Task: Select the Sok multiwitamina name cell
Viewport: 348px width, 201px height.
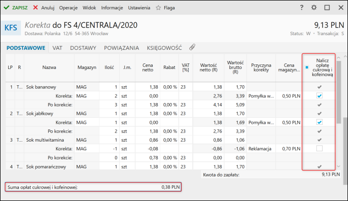Action: [49, 140]
